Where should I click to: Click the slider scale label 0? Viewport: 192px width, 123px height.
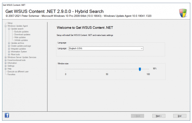click(x=66, y=74)
